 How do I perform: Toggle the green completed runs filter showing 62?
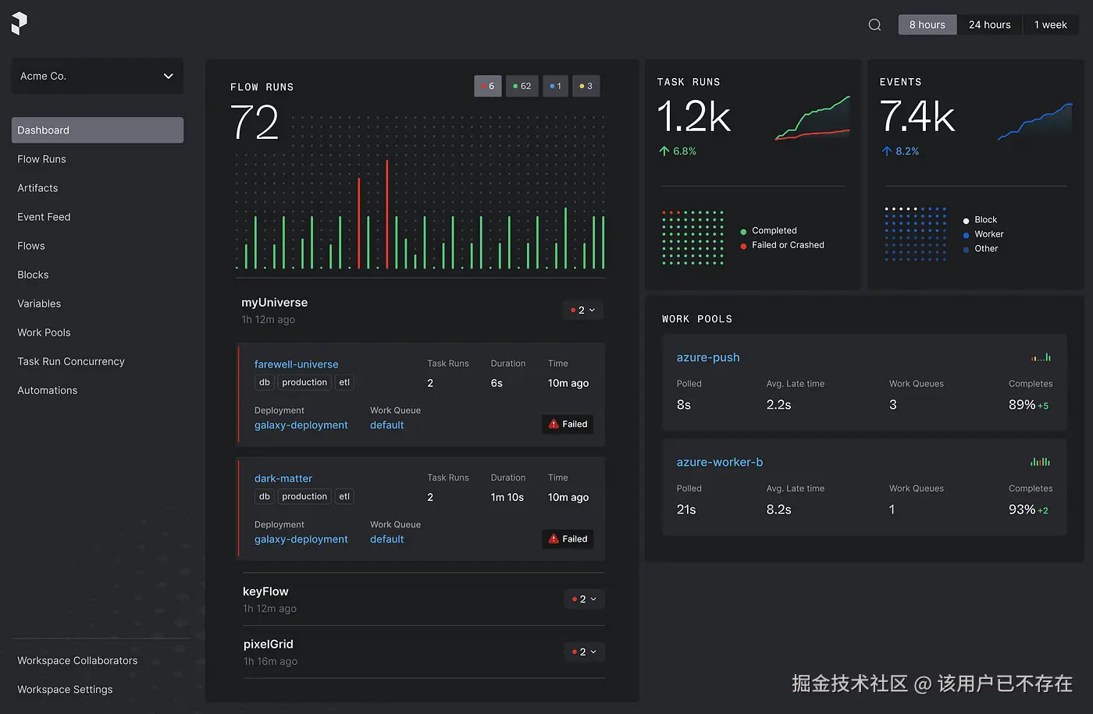(522, 87)
